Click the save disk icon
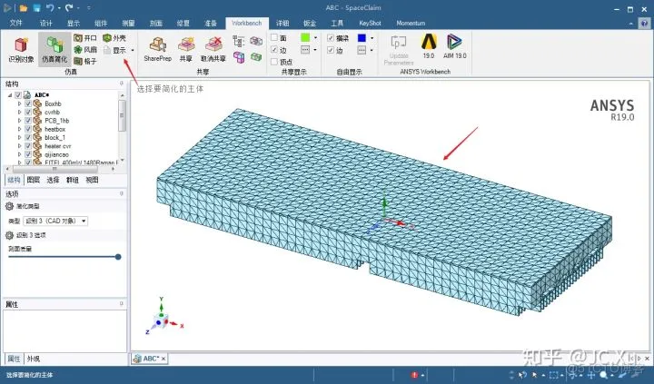 [36, 8]
